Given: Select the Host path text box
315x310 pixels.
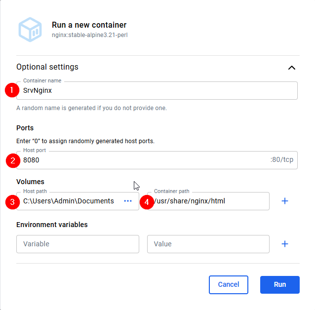Looking at the screenshot, I should pyautogui.click(x=69, y=201).
